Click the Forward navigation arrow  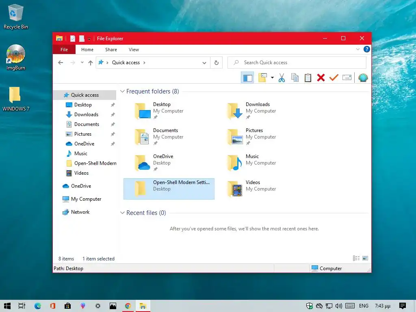coord(72,63)
